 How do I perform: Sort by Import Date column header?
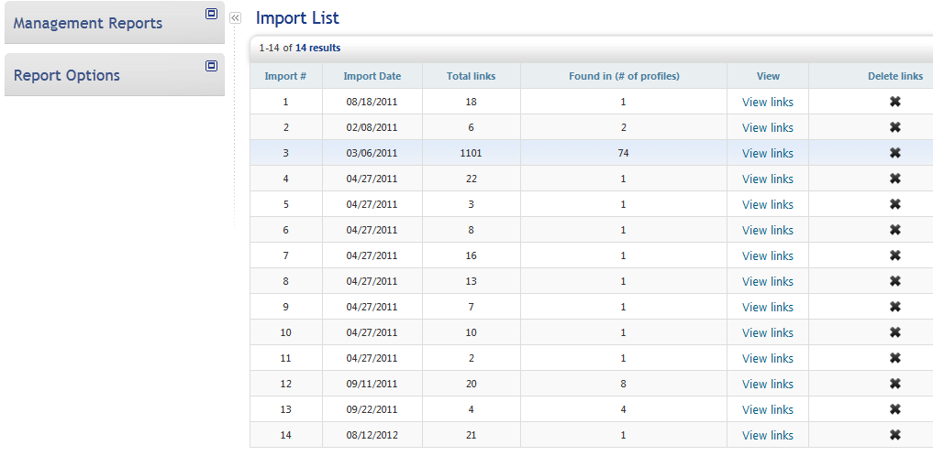click(372, 76)
